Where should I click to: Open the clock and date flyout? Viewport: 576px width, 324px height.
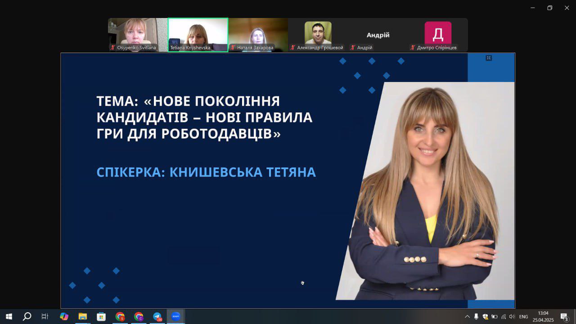coord(543,316)
